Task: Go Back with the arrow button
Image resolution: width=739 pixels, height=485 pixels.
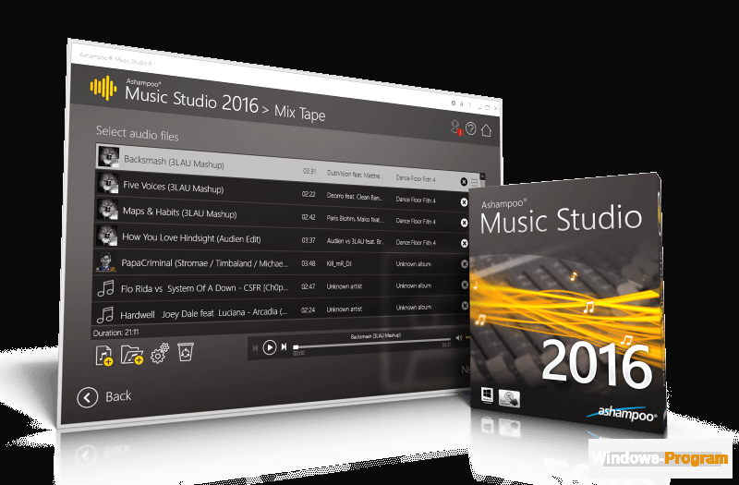Action: click(x=87, y=397)
